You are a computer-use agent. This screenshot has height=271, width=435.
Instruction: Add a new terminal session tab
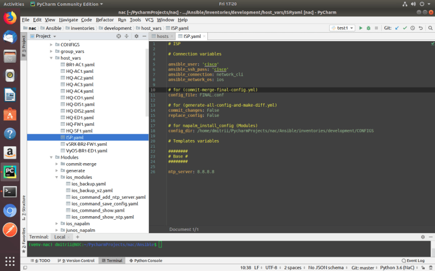coord(78,237)
